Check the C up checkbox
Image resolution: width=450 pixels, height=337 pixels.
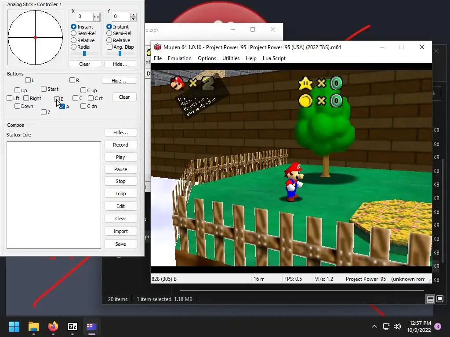click(x=83, y=90)
